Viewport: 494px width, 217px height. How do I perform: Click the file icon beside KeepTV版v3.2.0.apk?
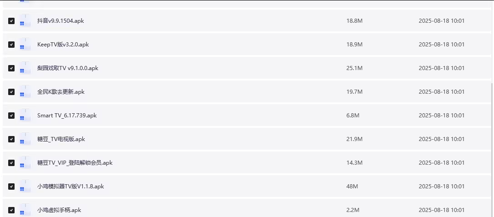[25, 45]
